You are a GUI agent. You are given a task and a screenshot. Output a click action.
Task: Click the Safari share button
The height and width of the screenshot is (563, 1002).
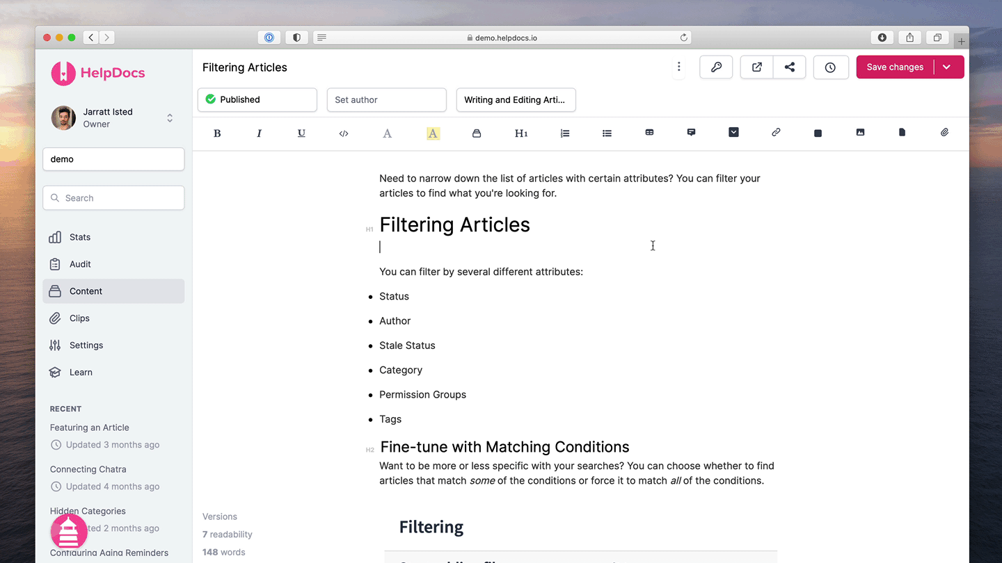click(909, 38)
